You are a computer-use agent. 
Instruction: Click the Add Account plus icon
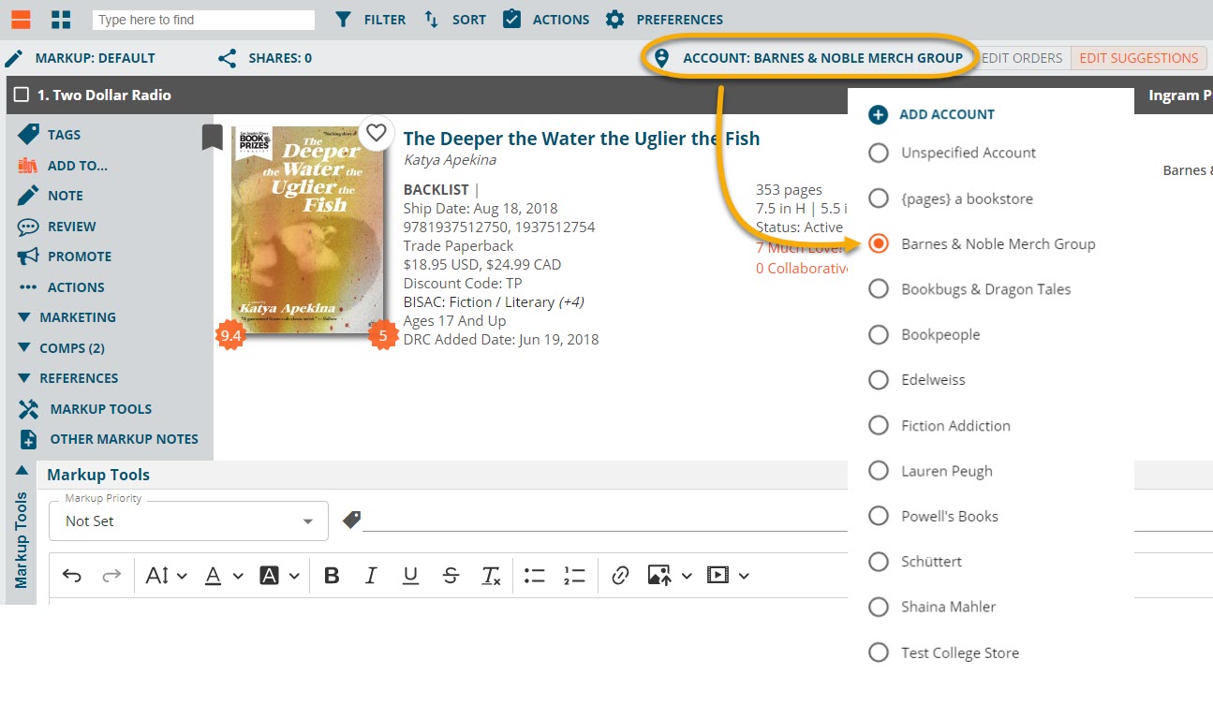pos(878,114)
